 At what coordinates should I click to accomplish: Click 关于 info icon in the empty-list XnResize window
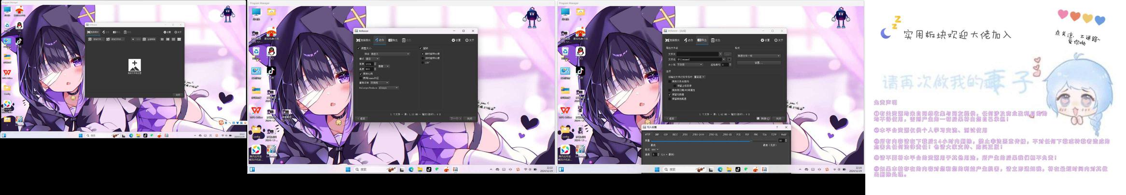[176, 32]
